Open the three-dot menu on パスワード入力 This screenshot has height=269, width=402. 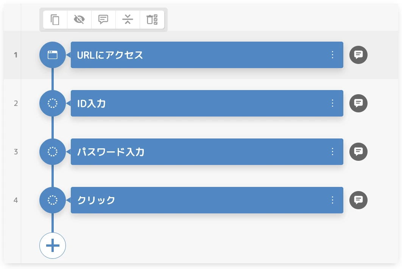coord(332,152)
